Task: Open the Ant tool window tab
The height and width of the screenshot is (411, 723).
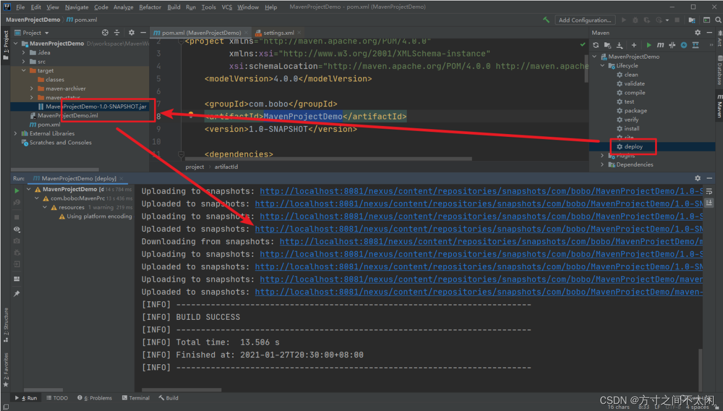Action: coord(719,40)
